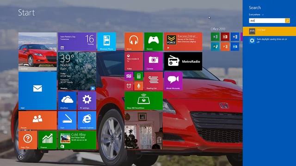Show all apps with the down arrow
The height and width of the screenshot is (166, 296).
coord(21,157)
